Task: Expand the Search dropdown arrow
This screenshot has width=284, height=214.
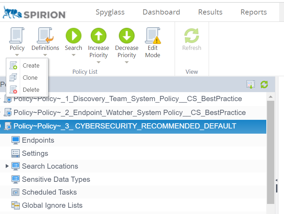Action: (73, 55)
